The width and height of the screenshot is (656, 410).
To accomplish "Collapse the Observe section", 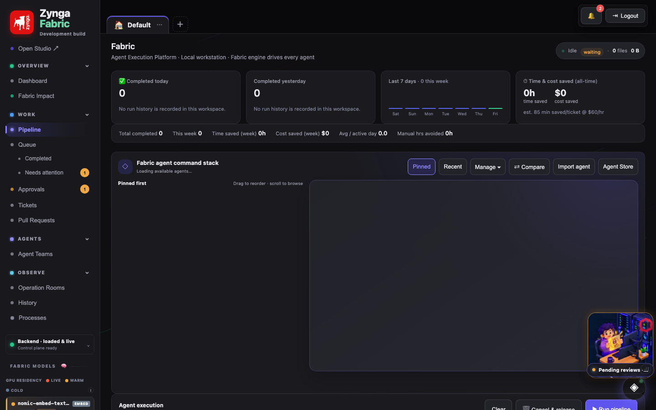I will pos(87,273).
